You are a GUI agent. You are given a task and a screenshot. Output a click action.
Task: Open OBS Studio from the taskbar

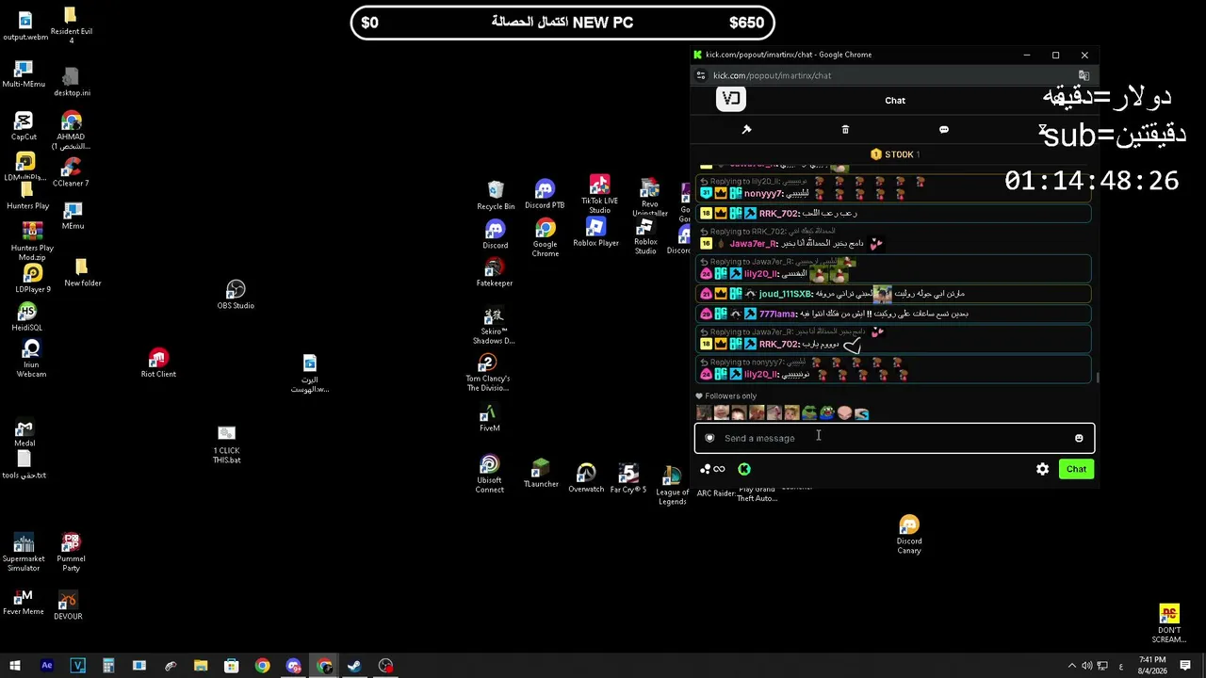pyautogui.click(x=385, y=666)
